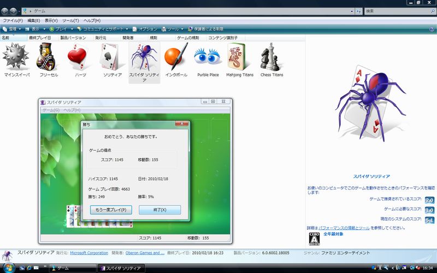
Task: Click the current system score 5.1 badge
Action: (429, 220)
